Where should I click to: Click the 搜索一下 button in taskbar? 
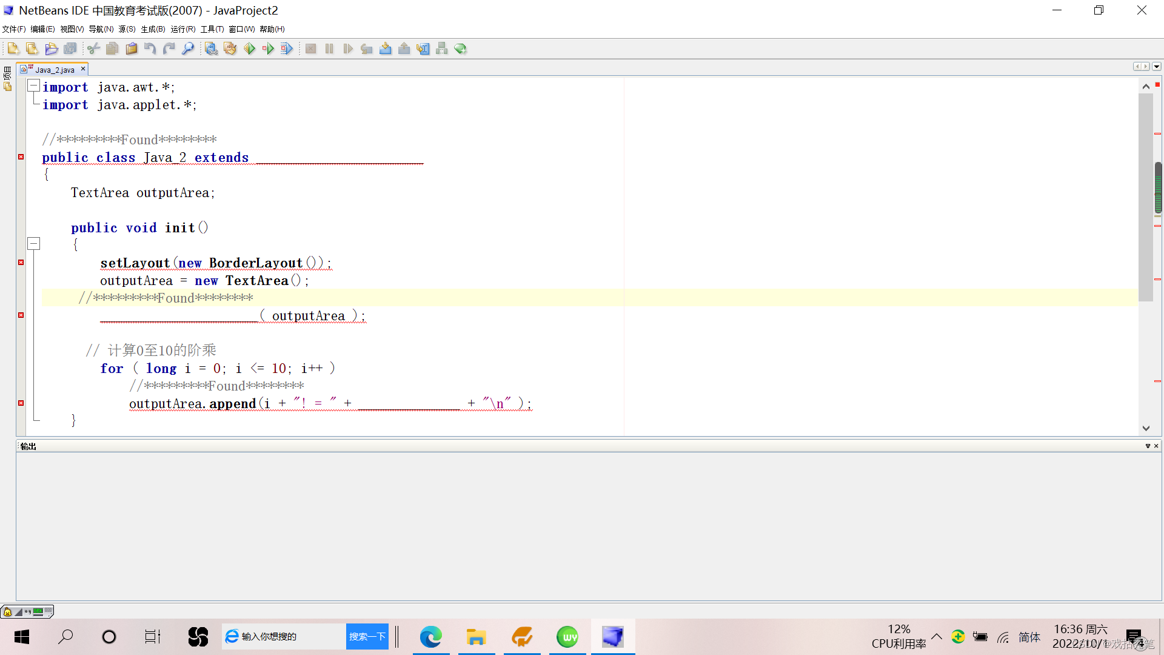367,636
